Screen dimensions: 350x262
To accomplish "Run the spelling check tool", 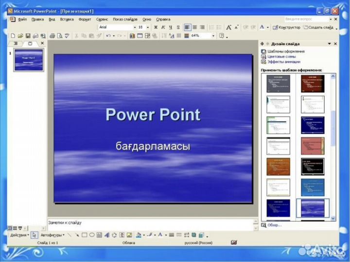I will [x=67, y=35].
